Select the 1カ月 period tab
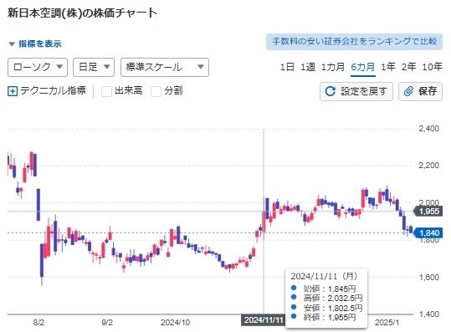The width and height of the screenshot is (451, 332). (x=333, y=67)
